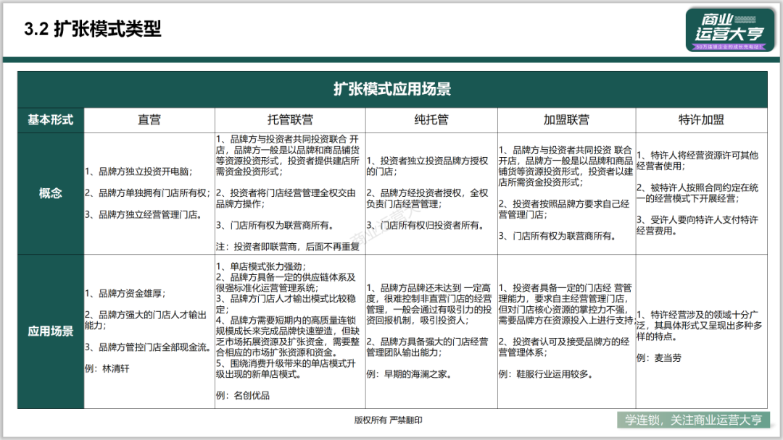Click the 例:林清轩 example text

107,369
